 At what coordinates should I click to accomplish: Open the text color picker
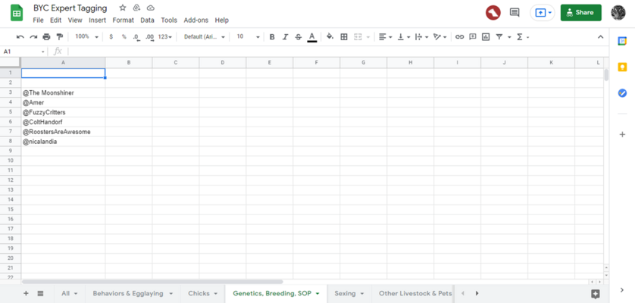[x=312, y=37]
